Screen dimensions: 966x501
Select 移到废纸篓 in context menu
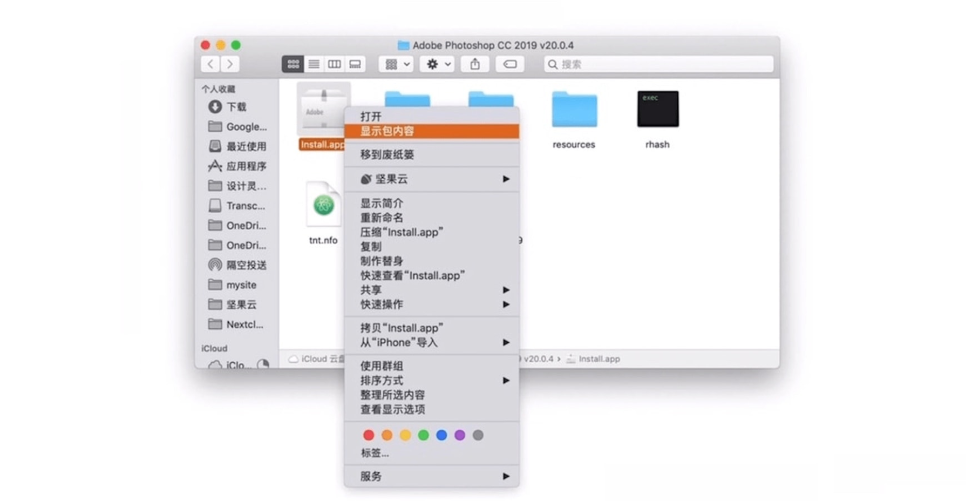tap(387, 154)
